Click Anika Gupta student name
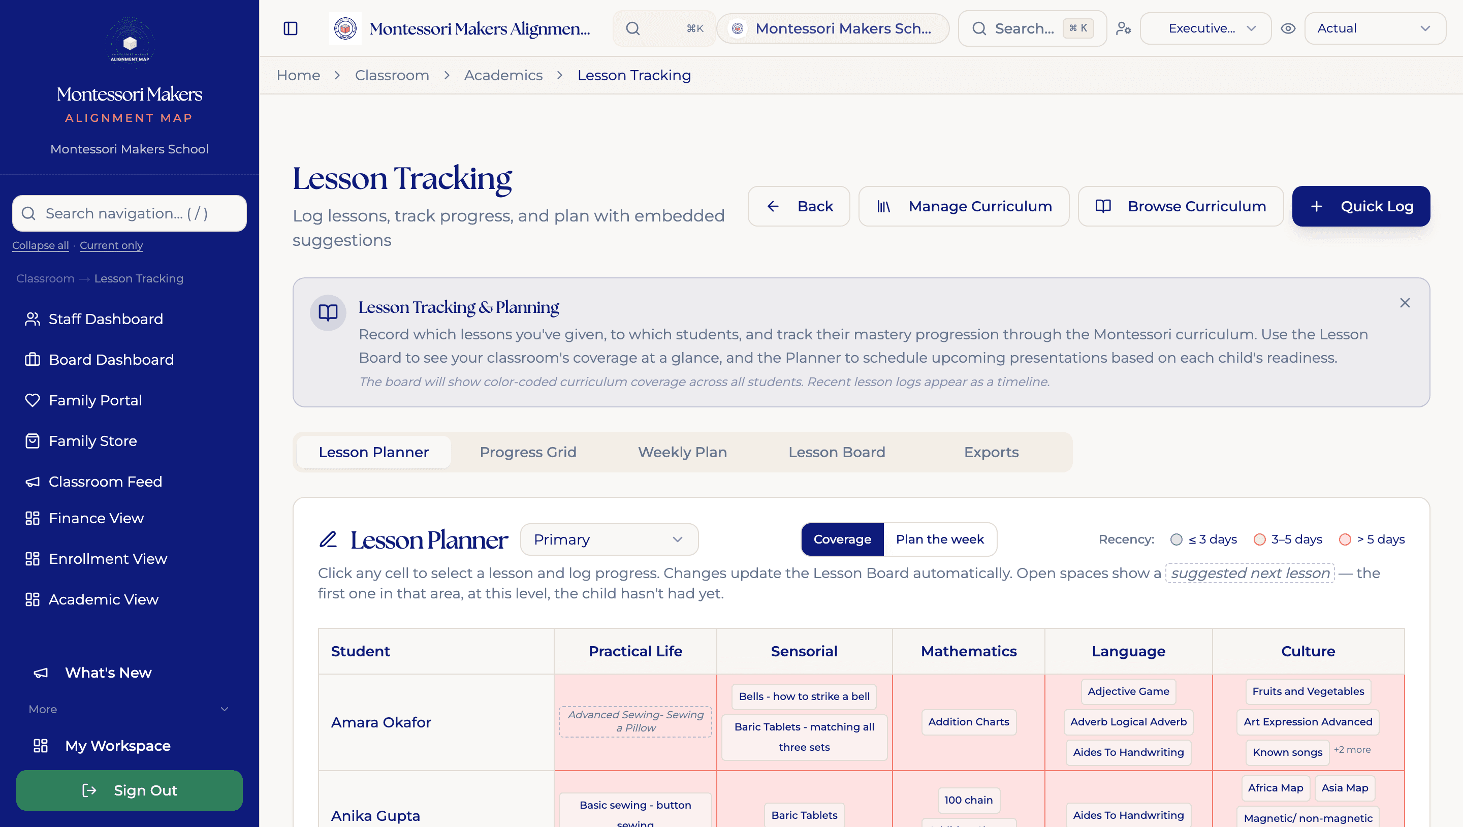The image size is (1463, 827). 375,816
